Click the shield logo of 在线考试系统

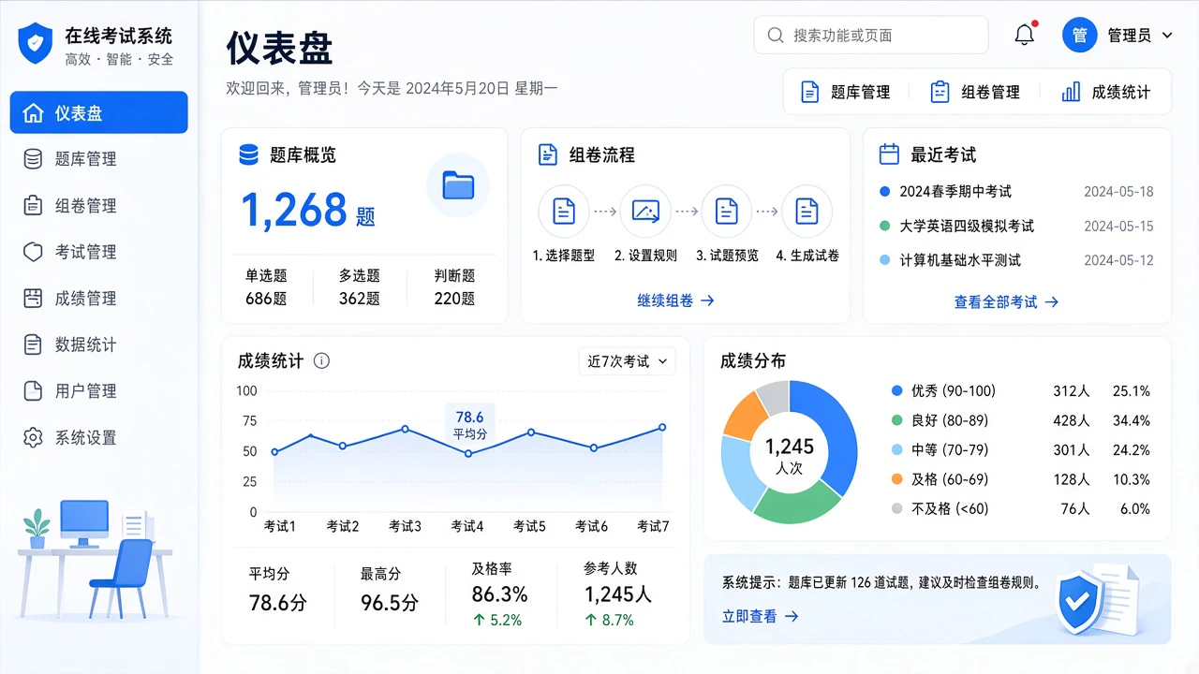(x=36, y=43)
